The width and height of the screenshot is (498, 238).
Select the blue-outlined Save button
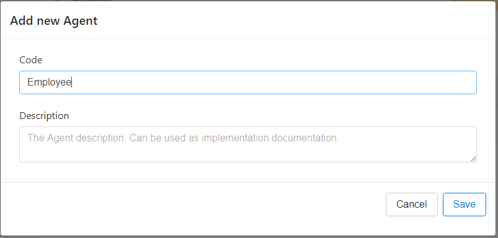[x=465, y=205]
